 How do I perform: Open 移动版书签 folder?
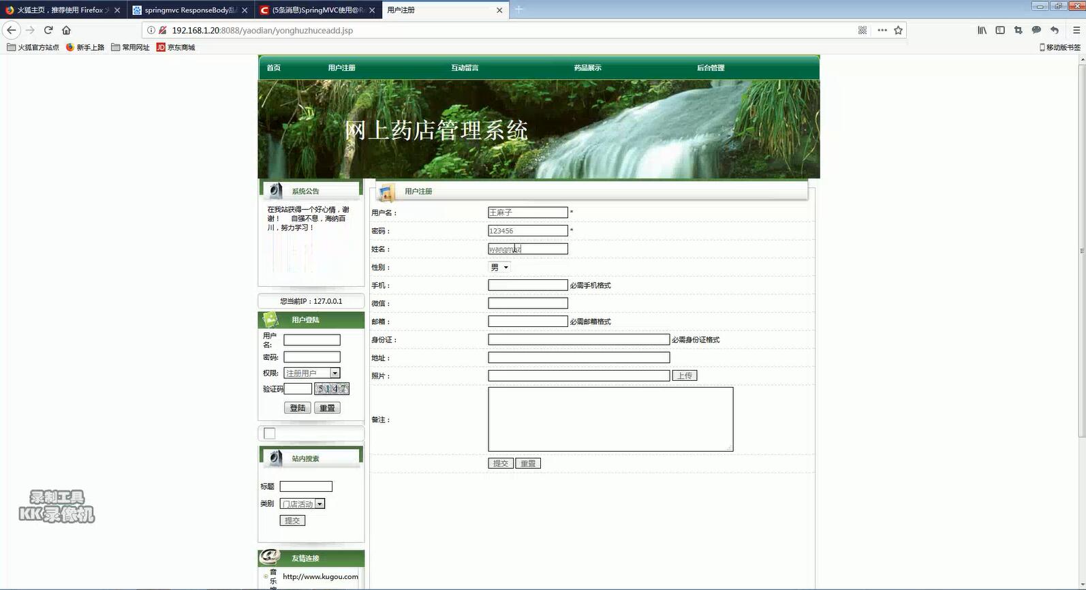(1060, 47)
